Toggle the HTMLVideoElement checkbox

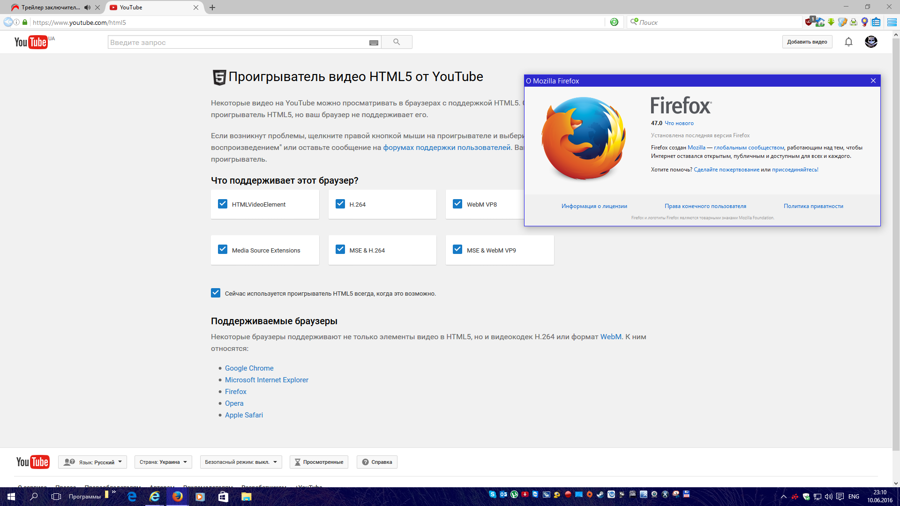[223, 204]
